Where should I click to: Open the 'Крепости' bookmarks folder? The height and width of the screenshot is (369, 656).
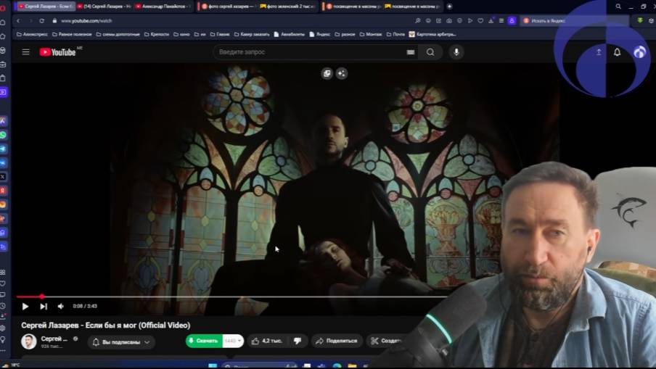click(x=157, y=34)
